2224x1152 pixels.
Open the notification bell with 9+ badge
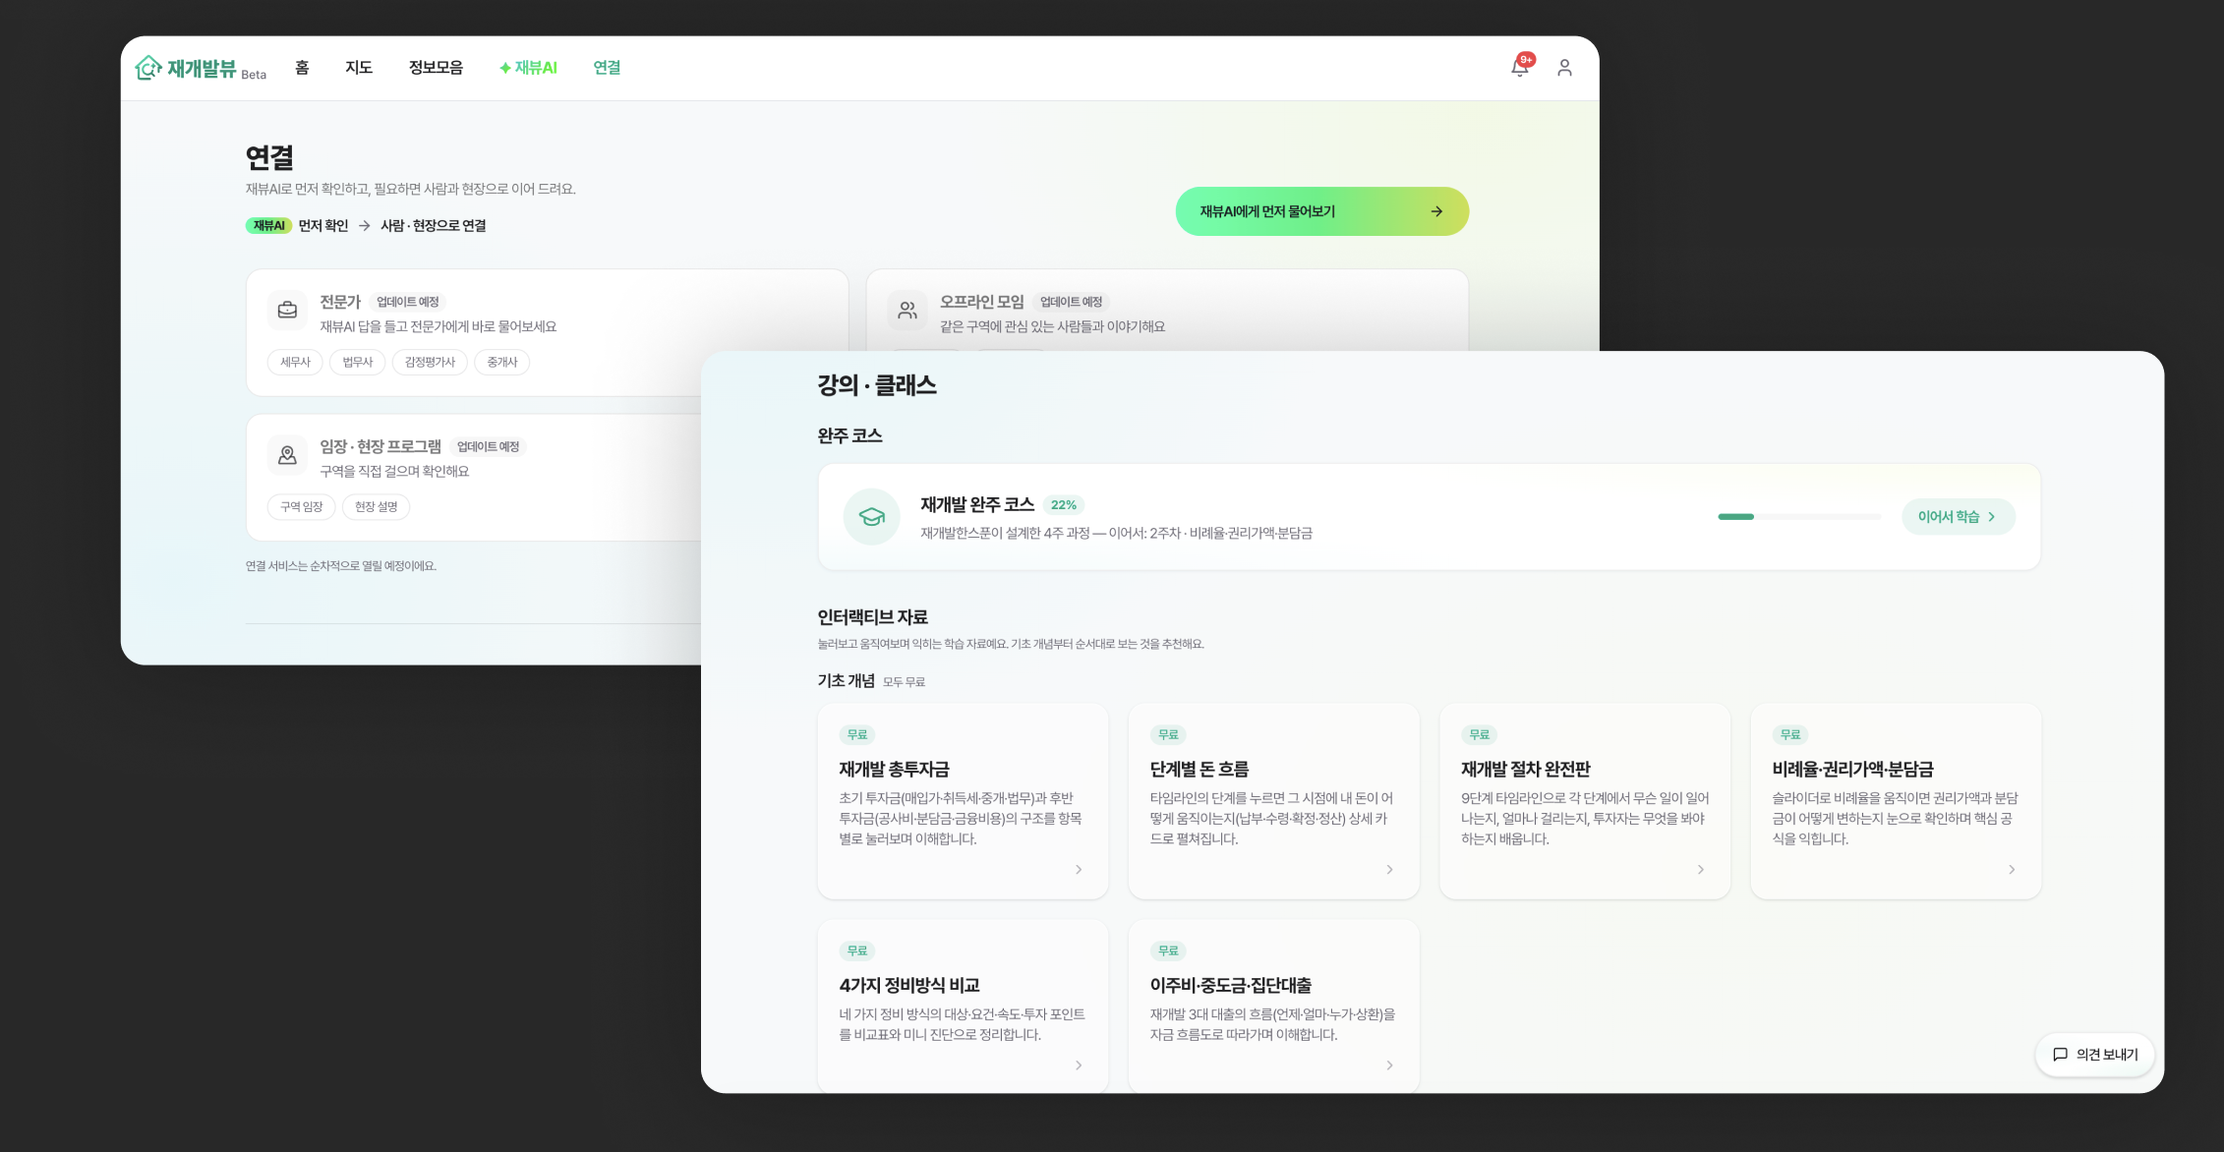(1520, 67)
